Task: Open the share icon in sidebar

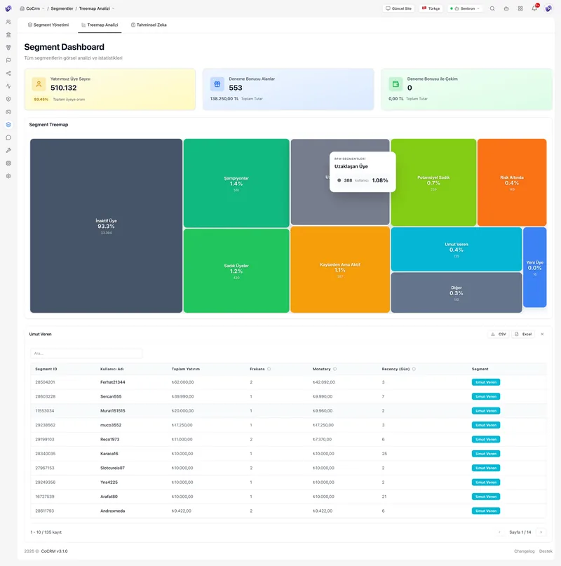Action: tap(8, 73)
